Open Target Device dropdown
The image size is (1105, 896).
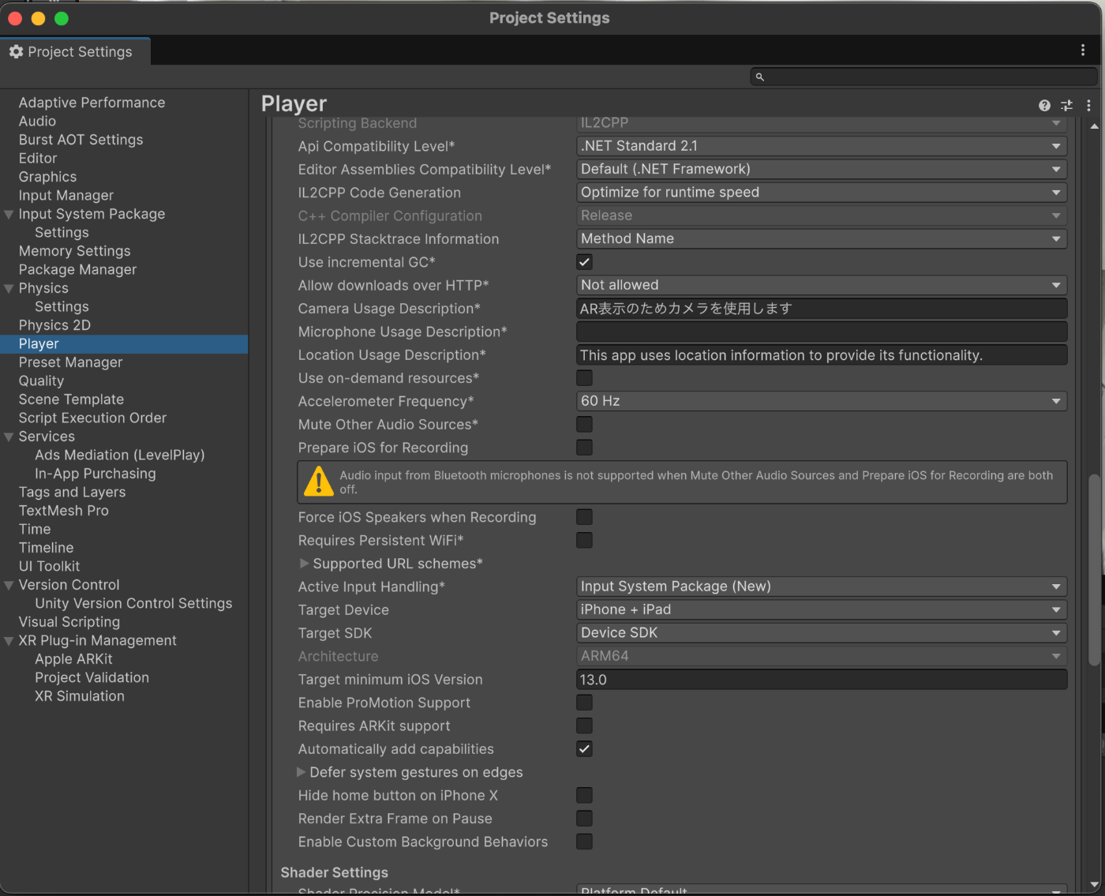coord(822,609)
